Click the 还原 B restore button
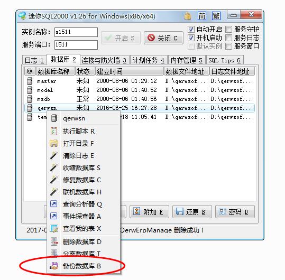The height and width of the screenshot is (280, 285). coord(192,212)
